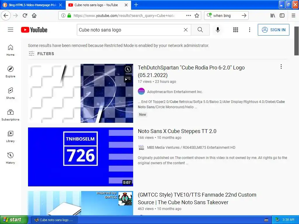299x224 pixels.
Task: Open the browser Home page icon
Action: (34, 15)
